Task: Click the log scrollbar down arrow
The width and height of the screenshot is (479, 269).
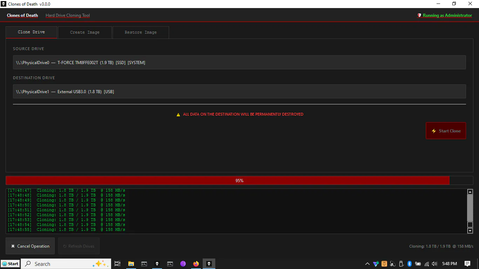Action: tap(470, 231)
